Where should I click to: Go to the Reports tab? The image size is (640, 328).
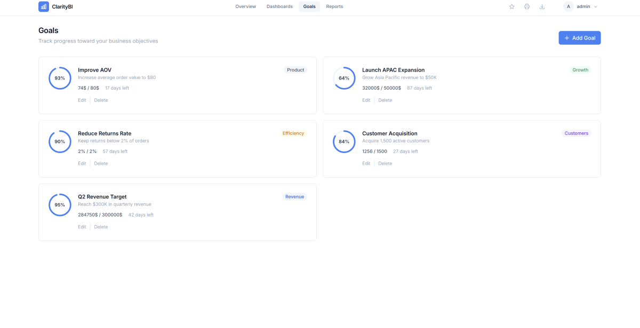coord(334,6)
